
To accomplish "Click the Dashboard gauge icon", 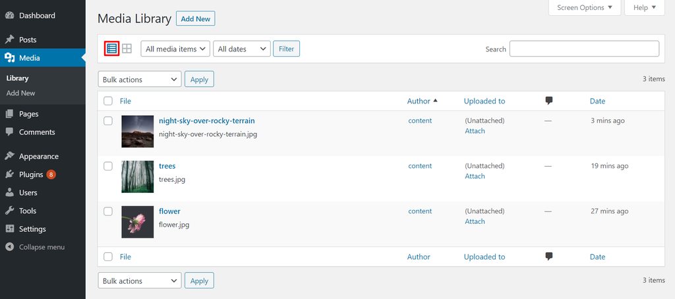I will point(10,16).
